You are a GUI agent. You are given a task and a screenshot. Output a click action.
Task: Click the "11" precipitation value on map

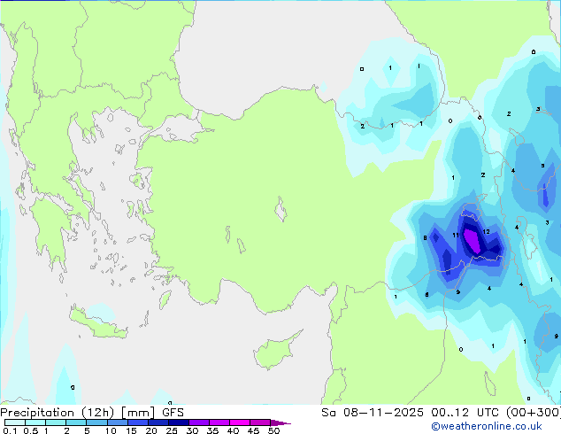click(x=456, y=236)
